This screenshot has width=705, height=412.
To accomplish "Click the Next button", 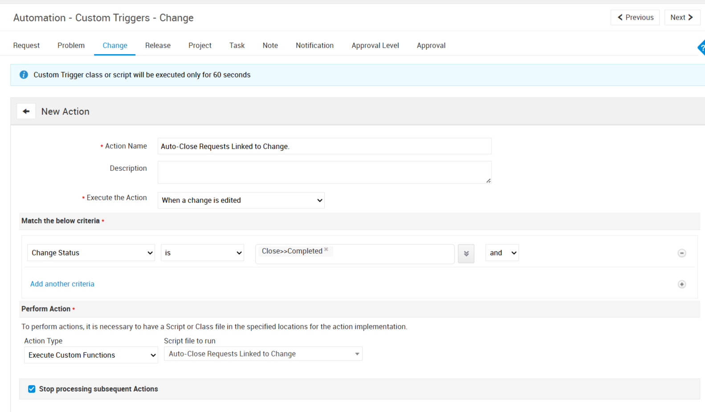I will click(x=682, y=17).
